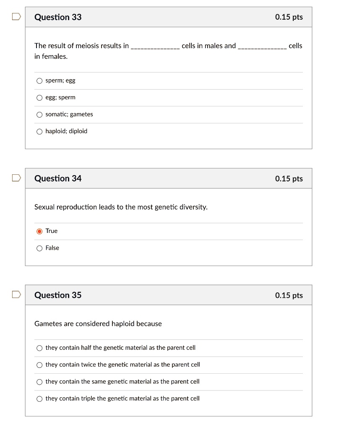Choose "same genetic material" for Question 35

click(39, 382)
